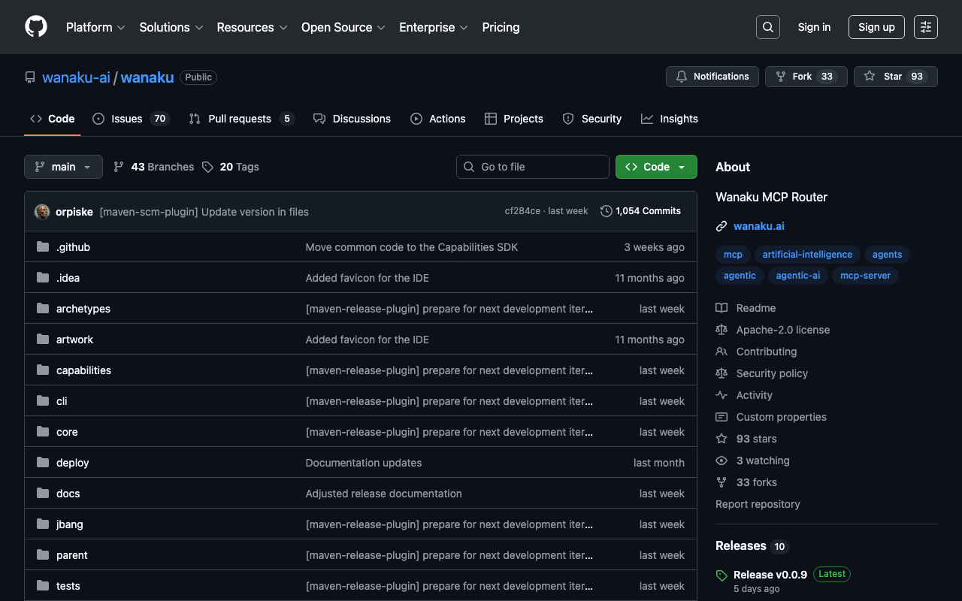Screen dimensions: 962x601
Task: Click the GitHub logo icon
Action: [x=36, y=27]
